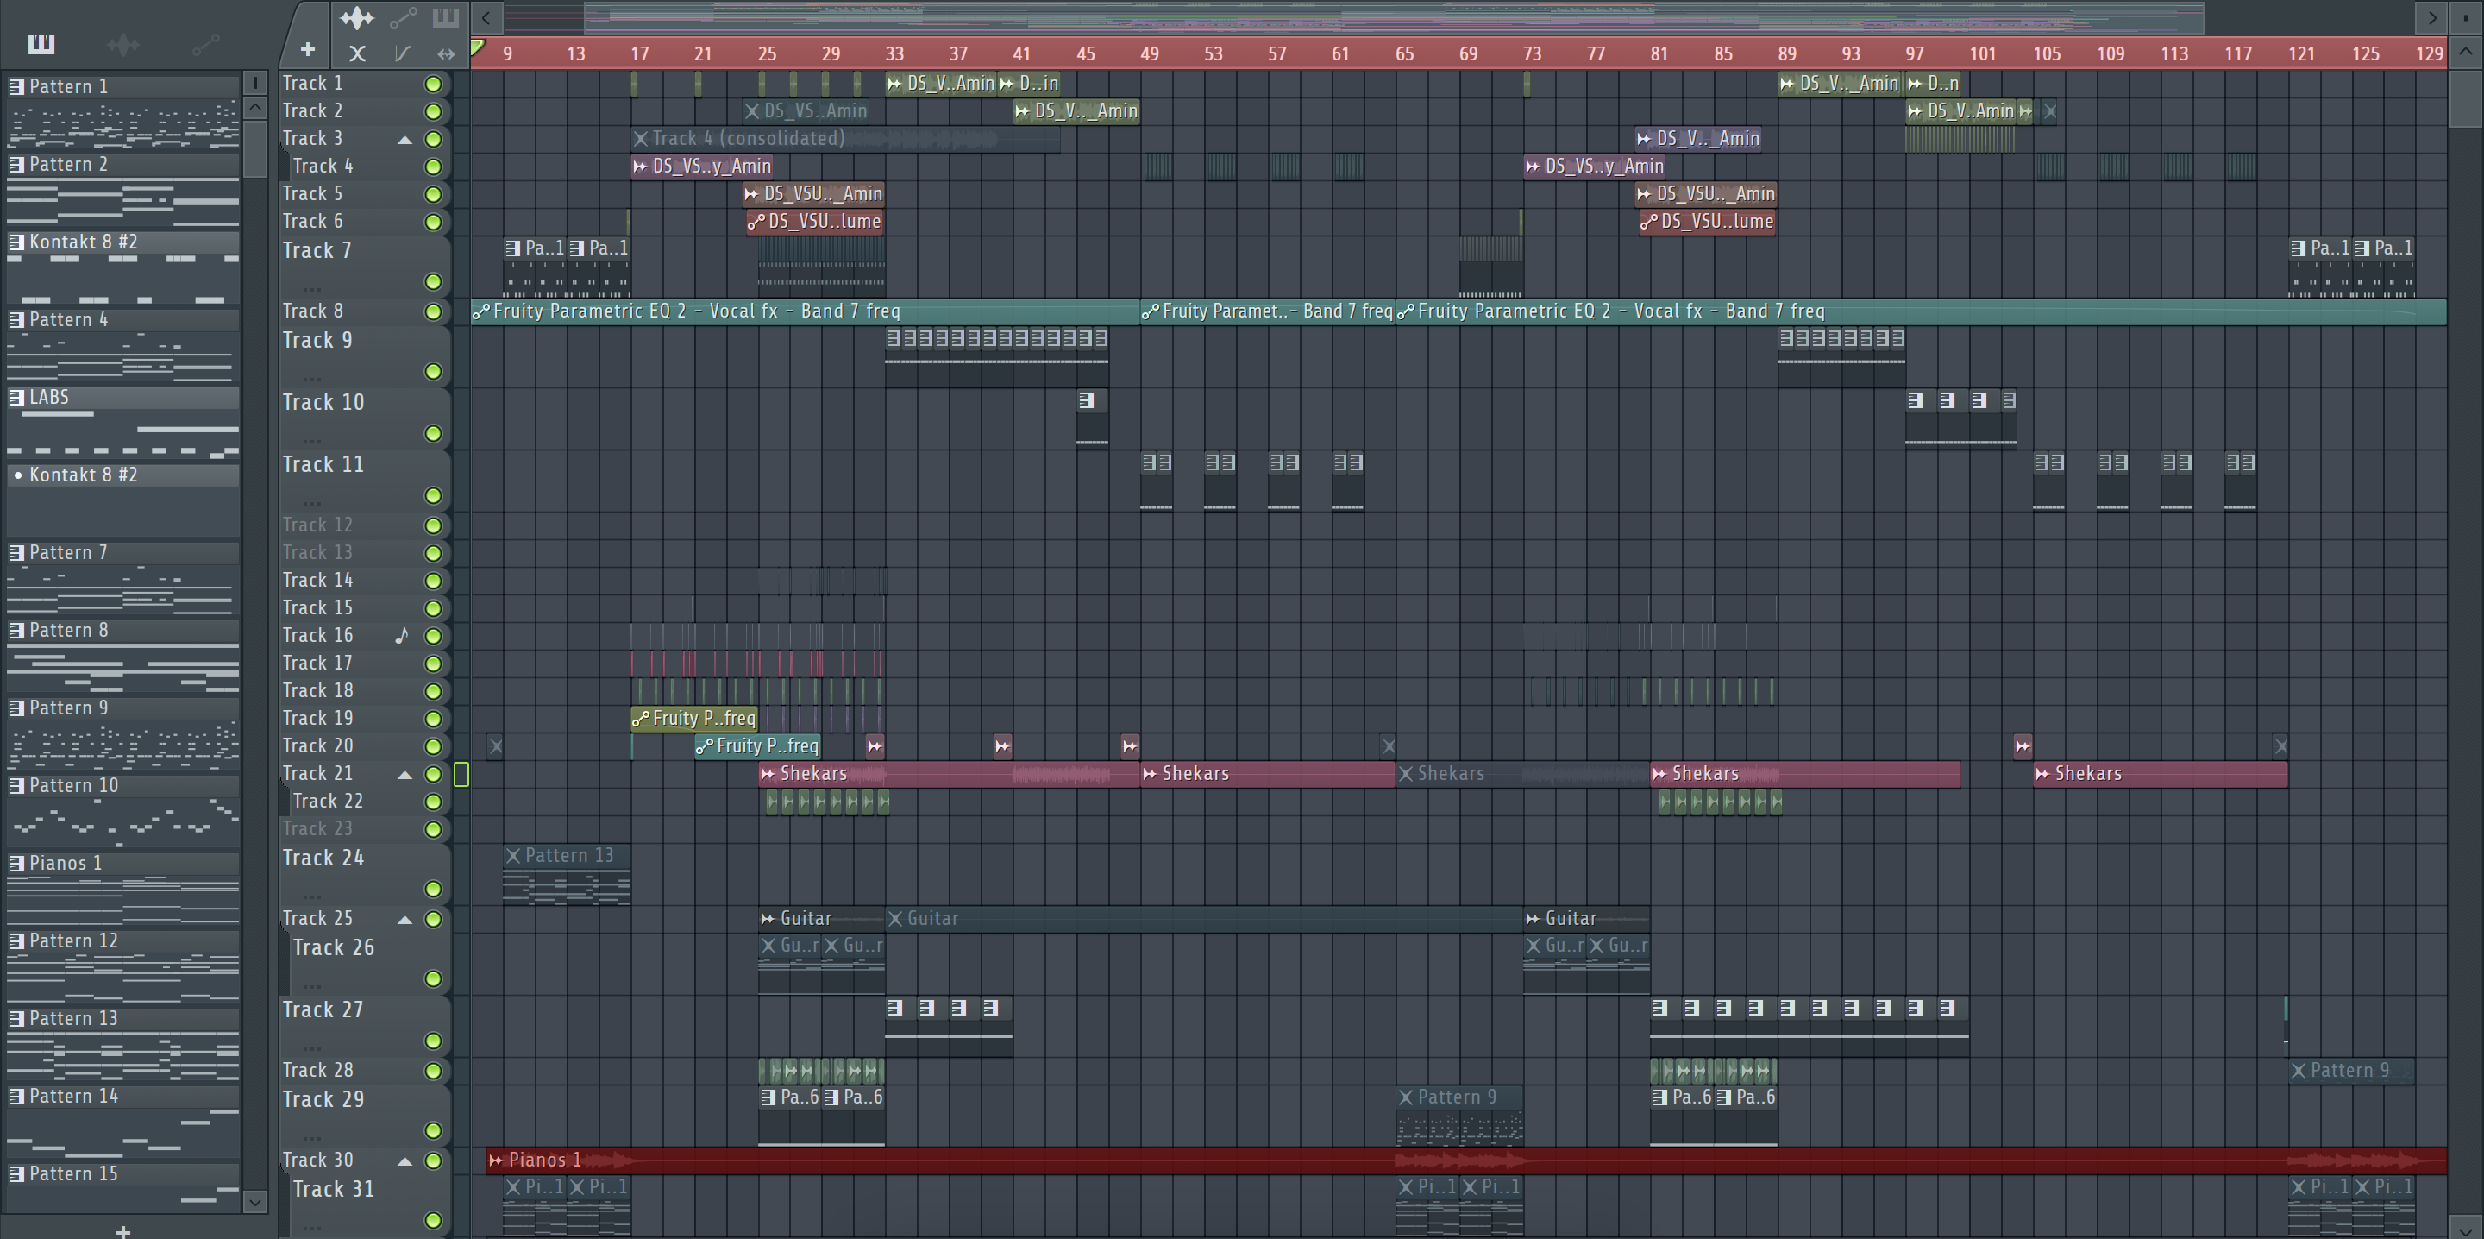Collapse the Track 3 group arrow
The image size is (2484, 1239).
pyautogui.click(x=405, y=140)
